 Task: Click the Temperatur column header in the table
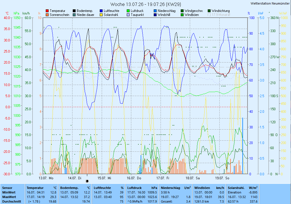[35, 188]
